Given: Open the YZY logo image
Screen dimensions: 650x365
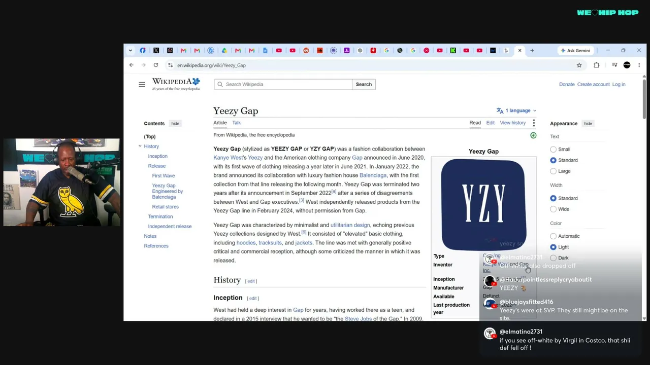Looking at the screenshot, I should coord(483,204).
